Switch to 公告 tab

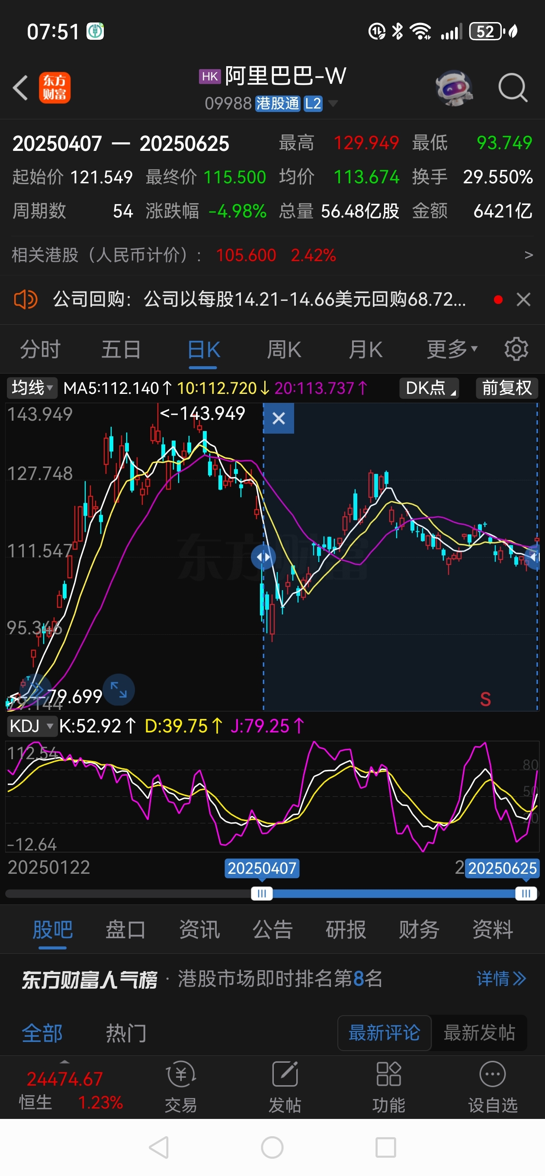[273, 930]
